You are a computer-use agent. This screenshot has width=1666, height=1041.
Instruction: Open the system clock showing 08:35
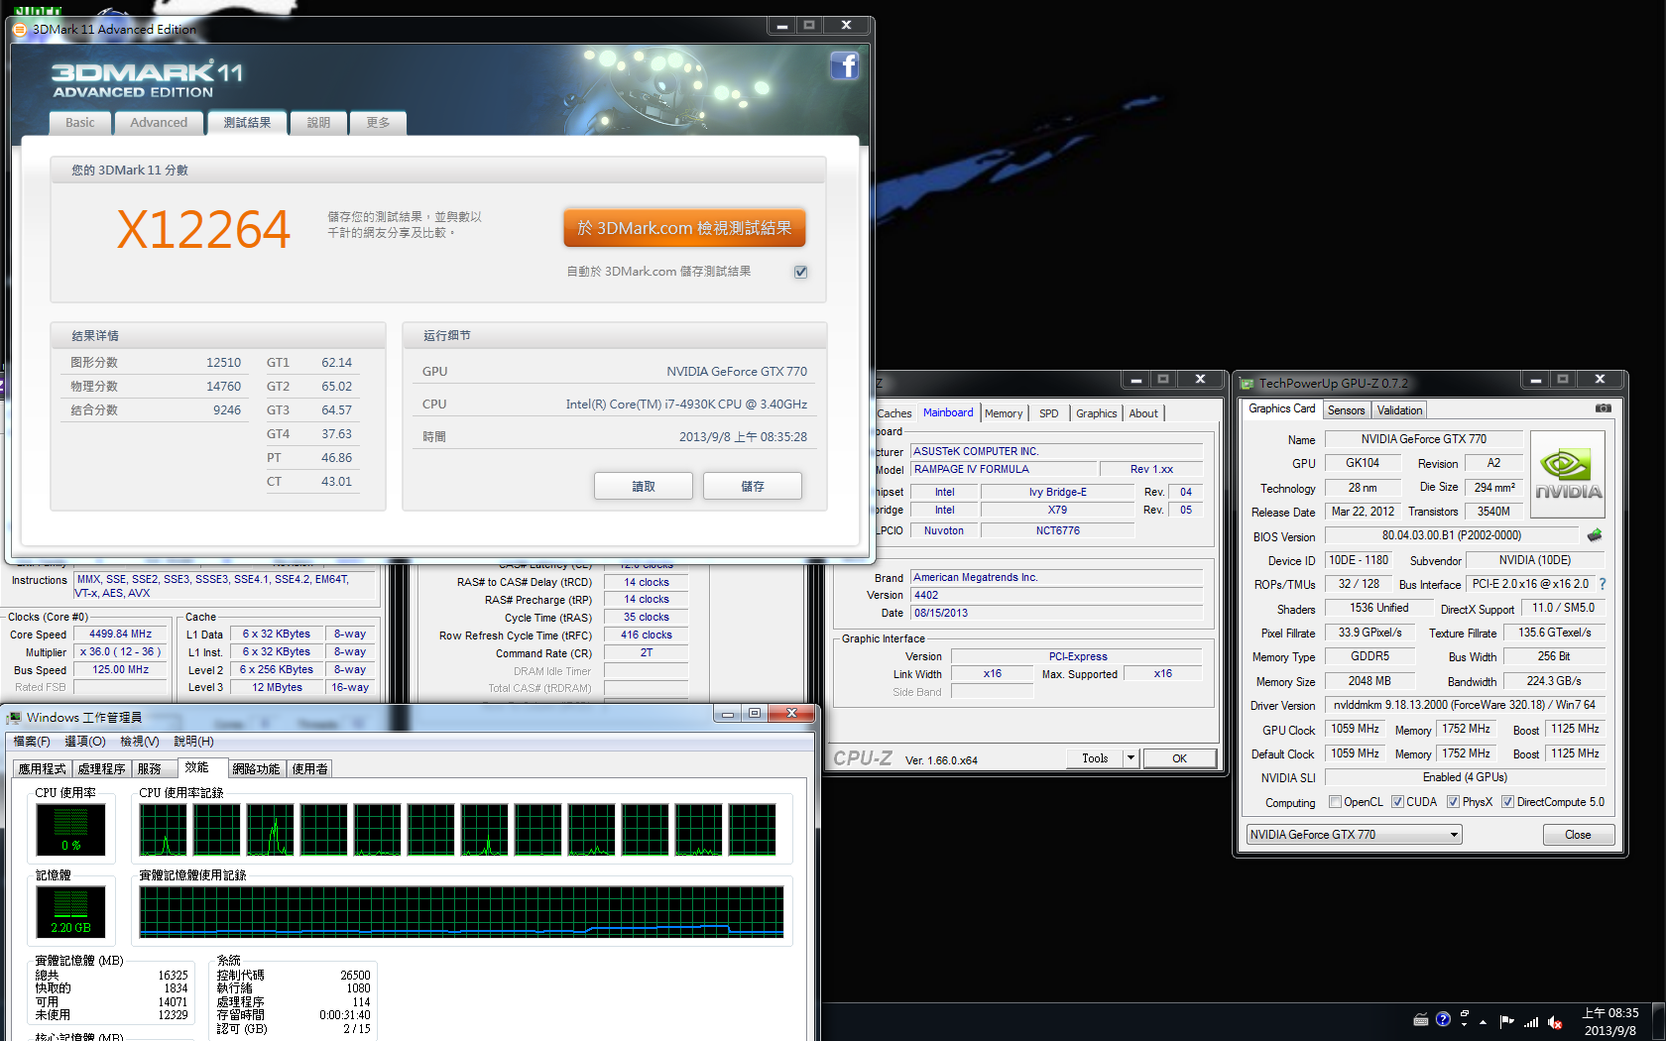point(1610,1021)
